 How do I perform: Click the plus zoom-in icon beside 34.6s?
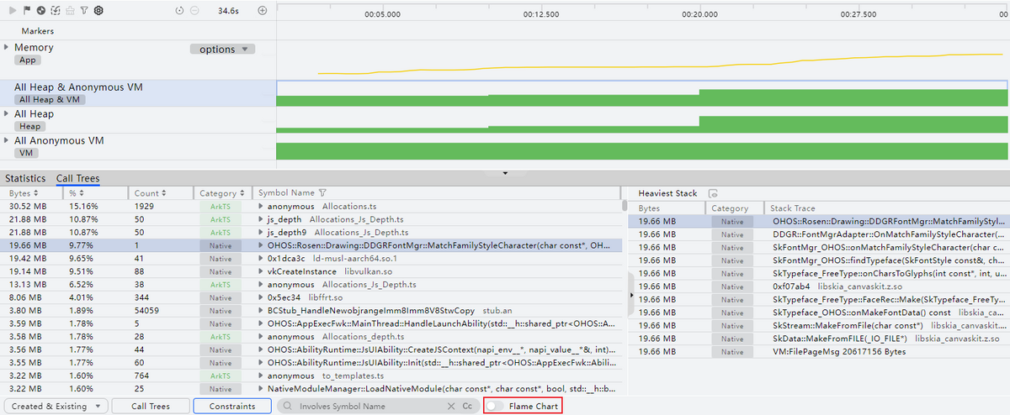point(263,11)
